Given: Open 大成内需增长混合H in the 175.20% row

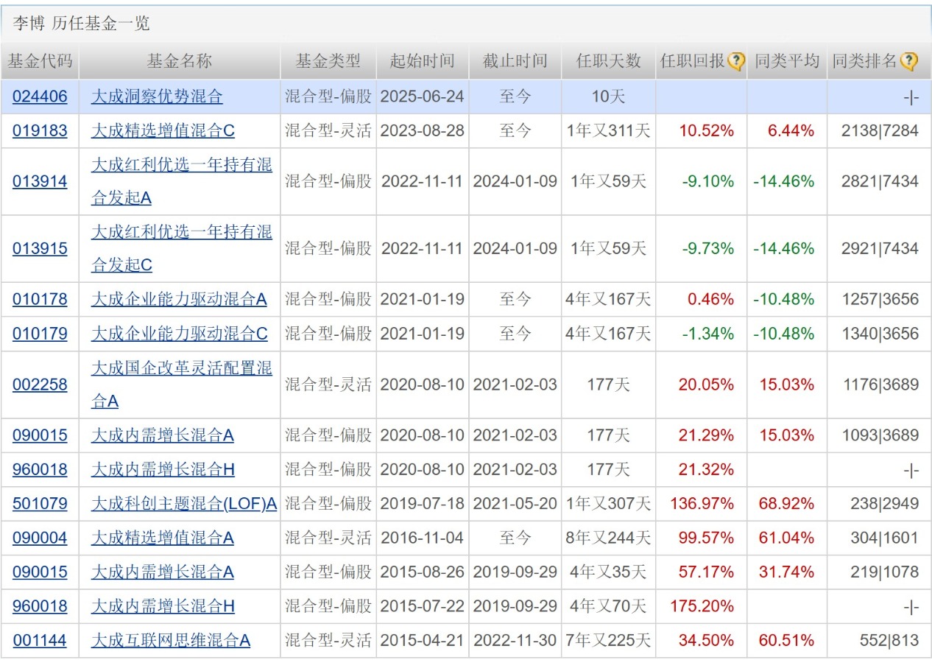Looking at the screenshot, I should point(163,606).
